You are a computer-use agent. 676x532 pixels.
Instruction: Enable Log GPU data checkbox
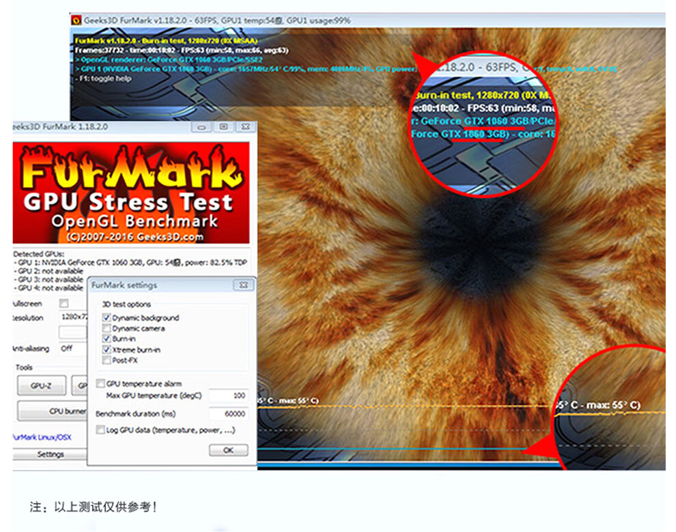tap(100, 430)
